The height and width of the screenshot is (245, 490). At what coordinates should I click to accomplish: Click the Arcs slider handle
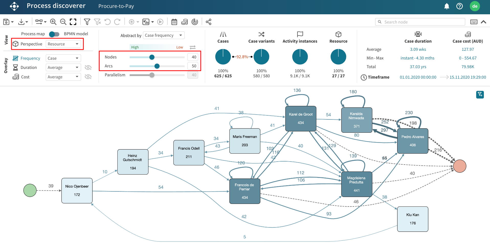(x=157, y=66)
